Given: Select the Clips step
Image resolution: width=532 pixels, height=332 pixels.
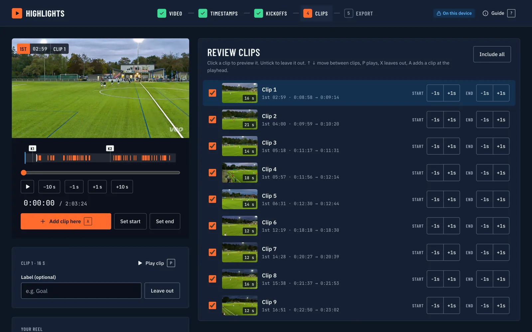Looking at the screenshot, I should [316, 13].
